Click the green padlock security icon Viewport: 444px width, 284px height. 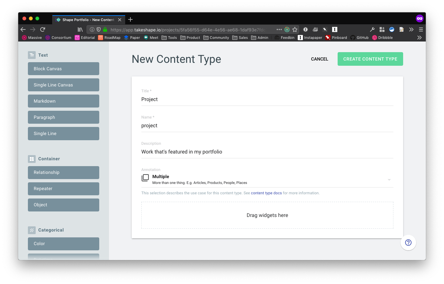click(x=105, y=29)
